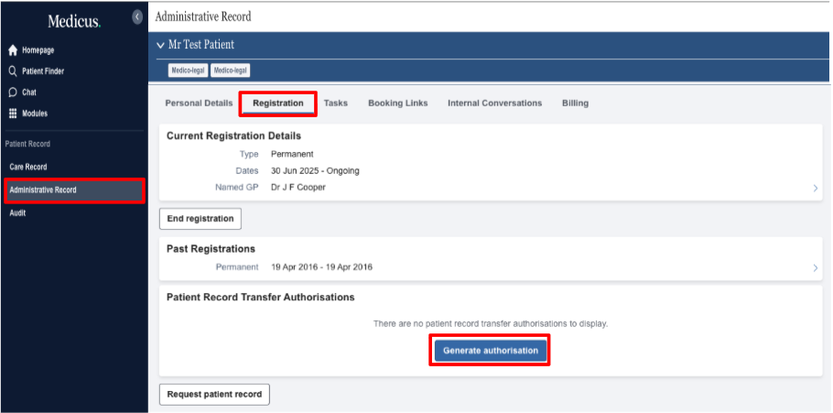
Task: Select the Registration tab
Action: (x=278, y=103)
